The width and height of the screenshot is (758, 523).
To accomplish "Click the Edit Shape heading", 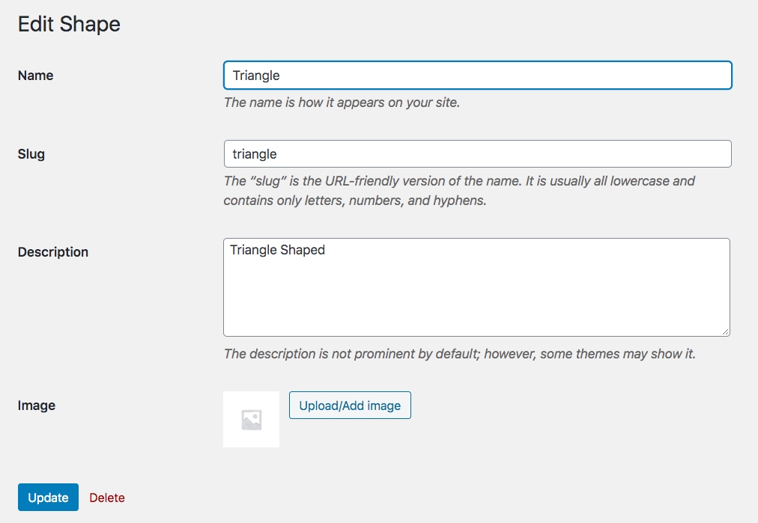I will click(x=69, y=24).
